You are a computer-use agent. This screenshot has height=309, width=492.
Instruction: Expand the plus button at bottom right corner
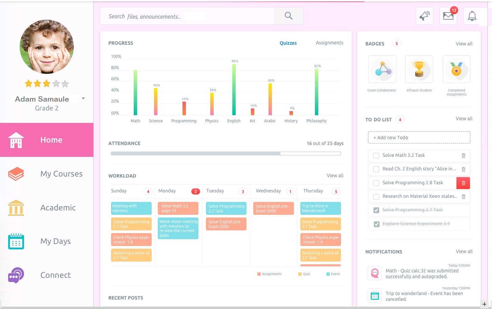pos(485,304)
